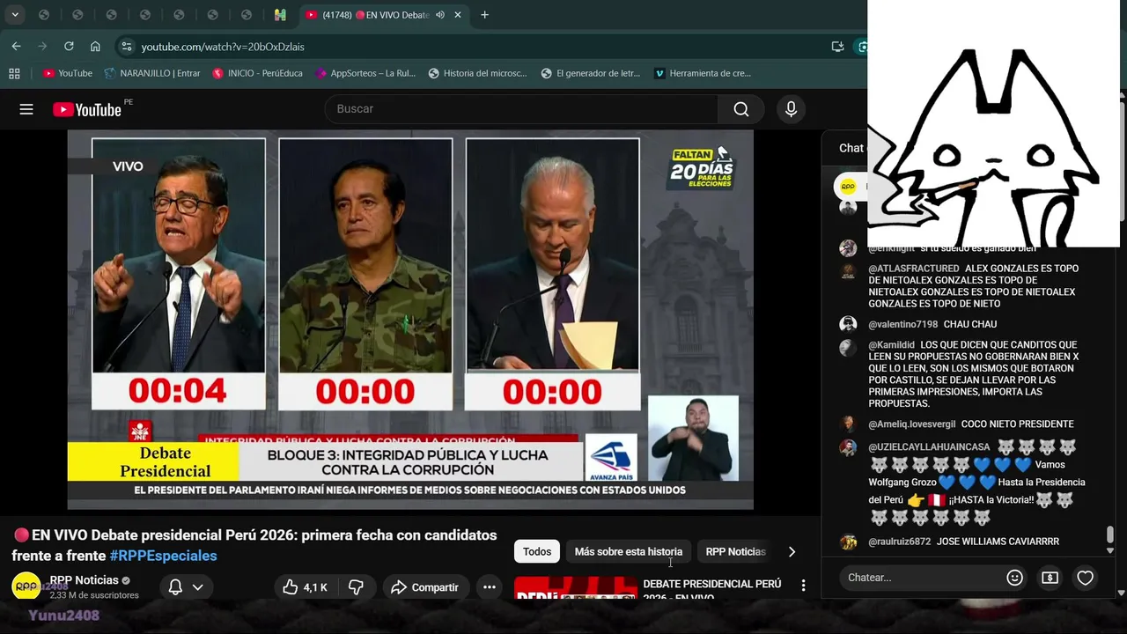The image size is (1127, 634).
Task: Show more filter chips with right arrow
Action: point(792,552)
